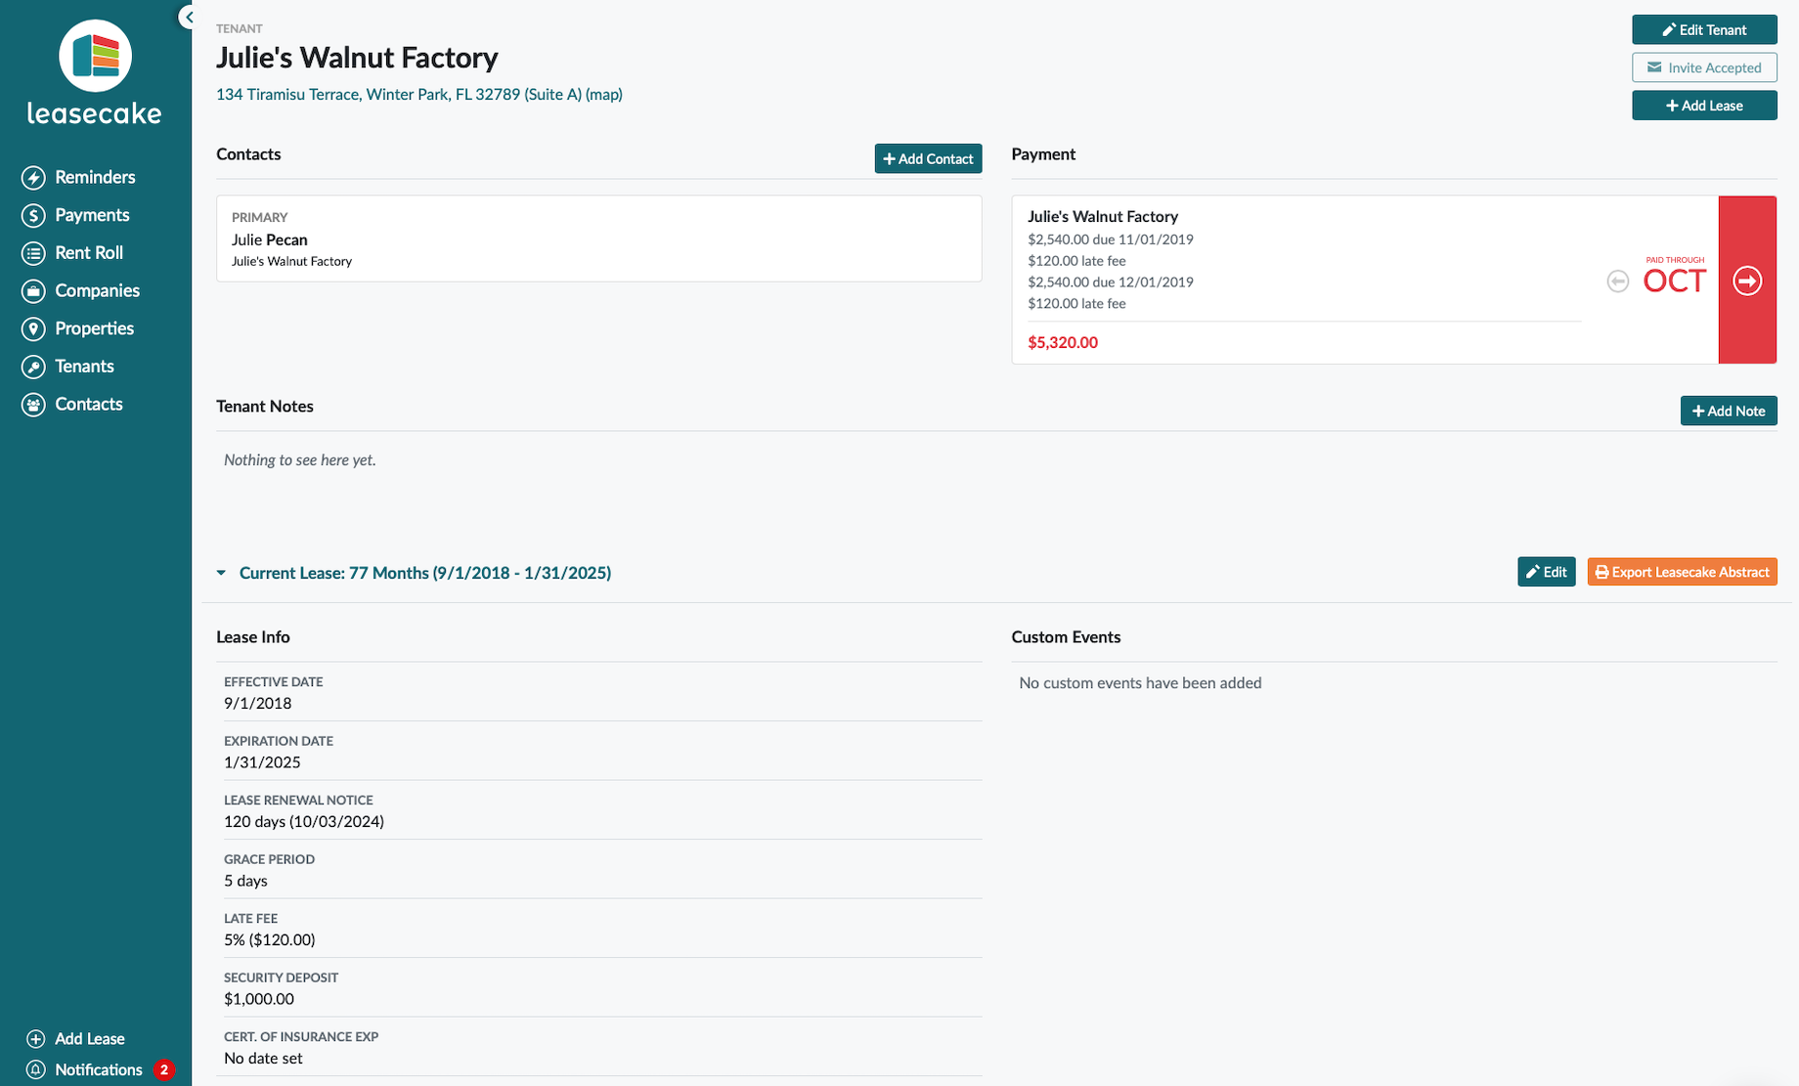Click the Grace Period 5 days value
The image size is (1799, 1086).
245,881
